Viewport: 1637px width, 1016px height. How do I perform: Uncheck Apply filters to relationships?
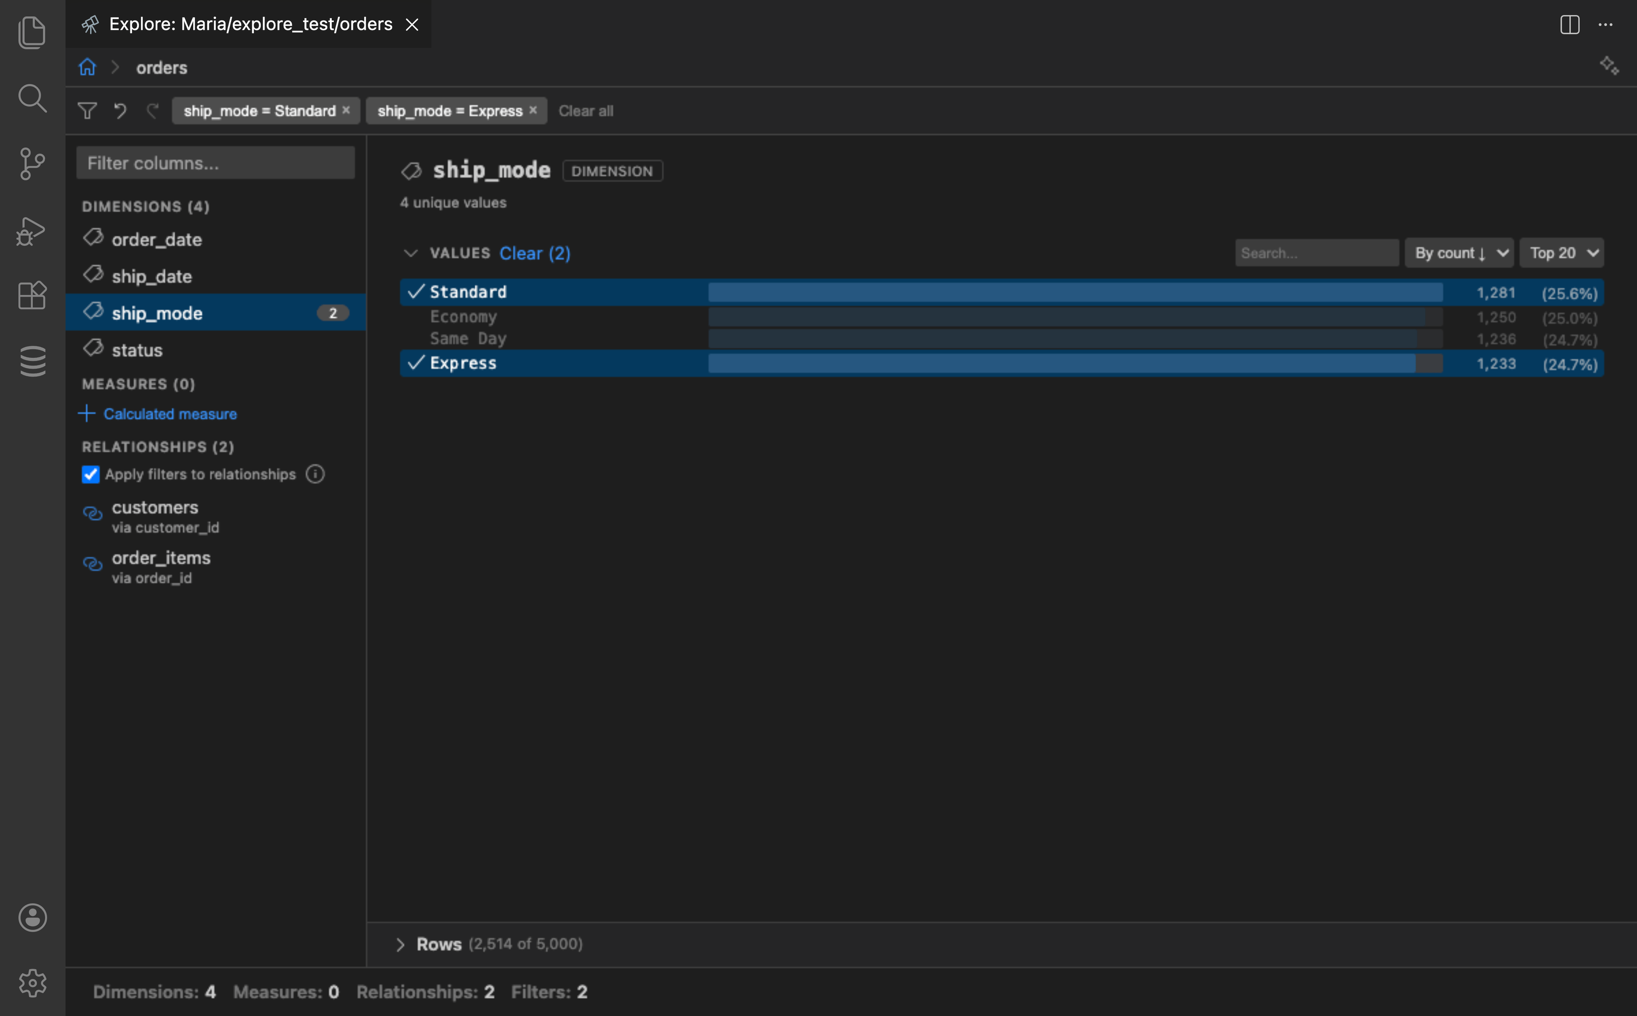90,475
